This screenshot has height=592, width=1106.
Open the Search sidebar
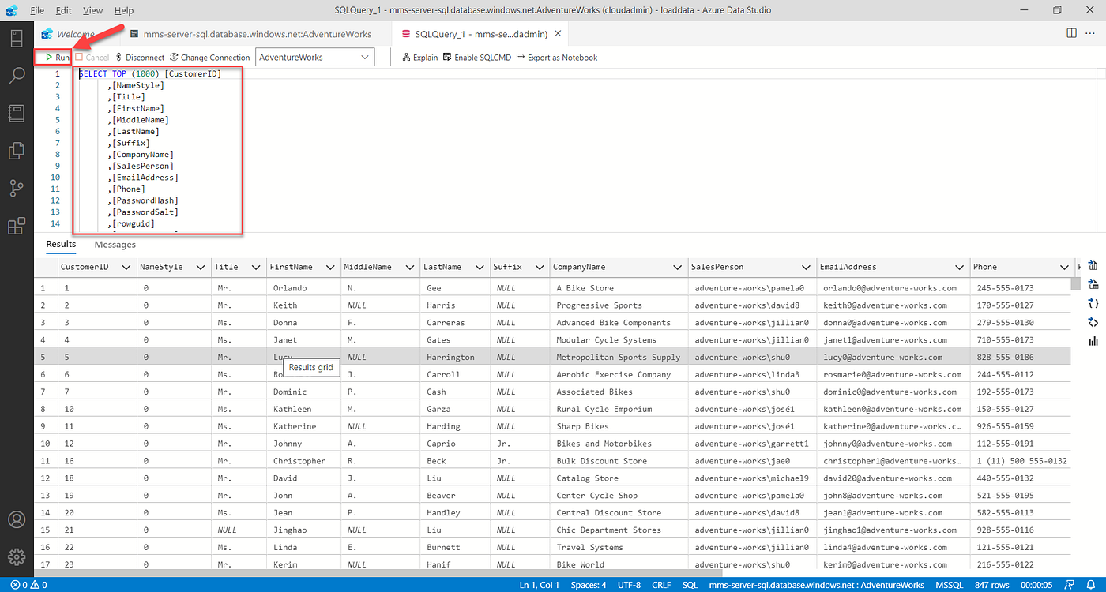17,75
